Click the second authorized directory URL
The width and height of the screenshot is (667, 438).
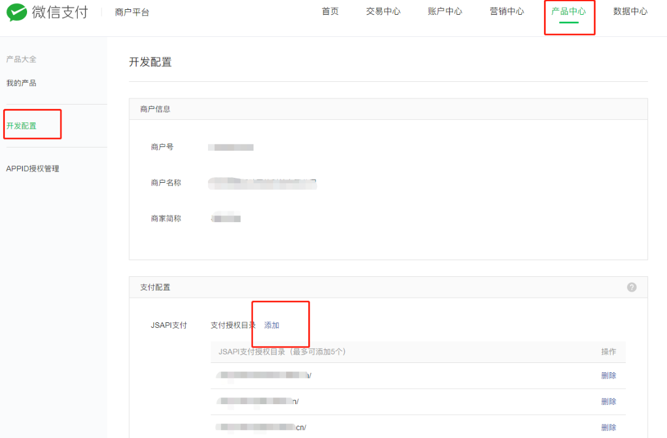(x=258, y=401)
